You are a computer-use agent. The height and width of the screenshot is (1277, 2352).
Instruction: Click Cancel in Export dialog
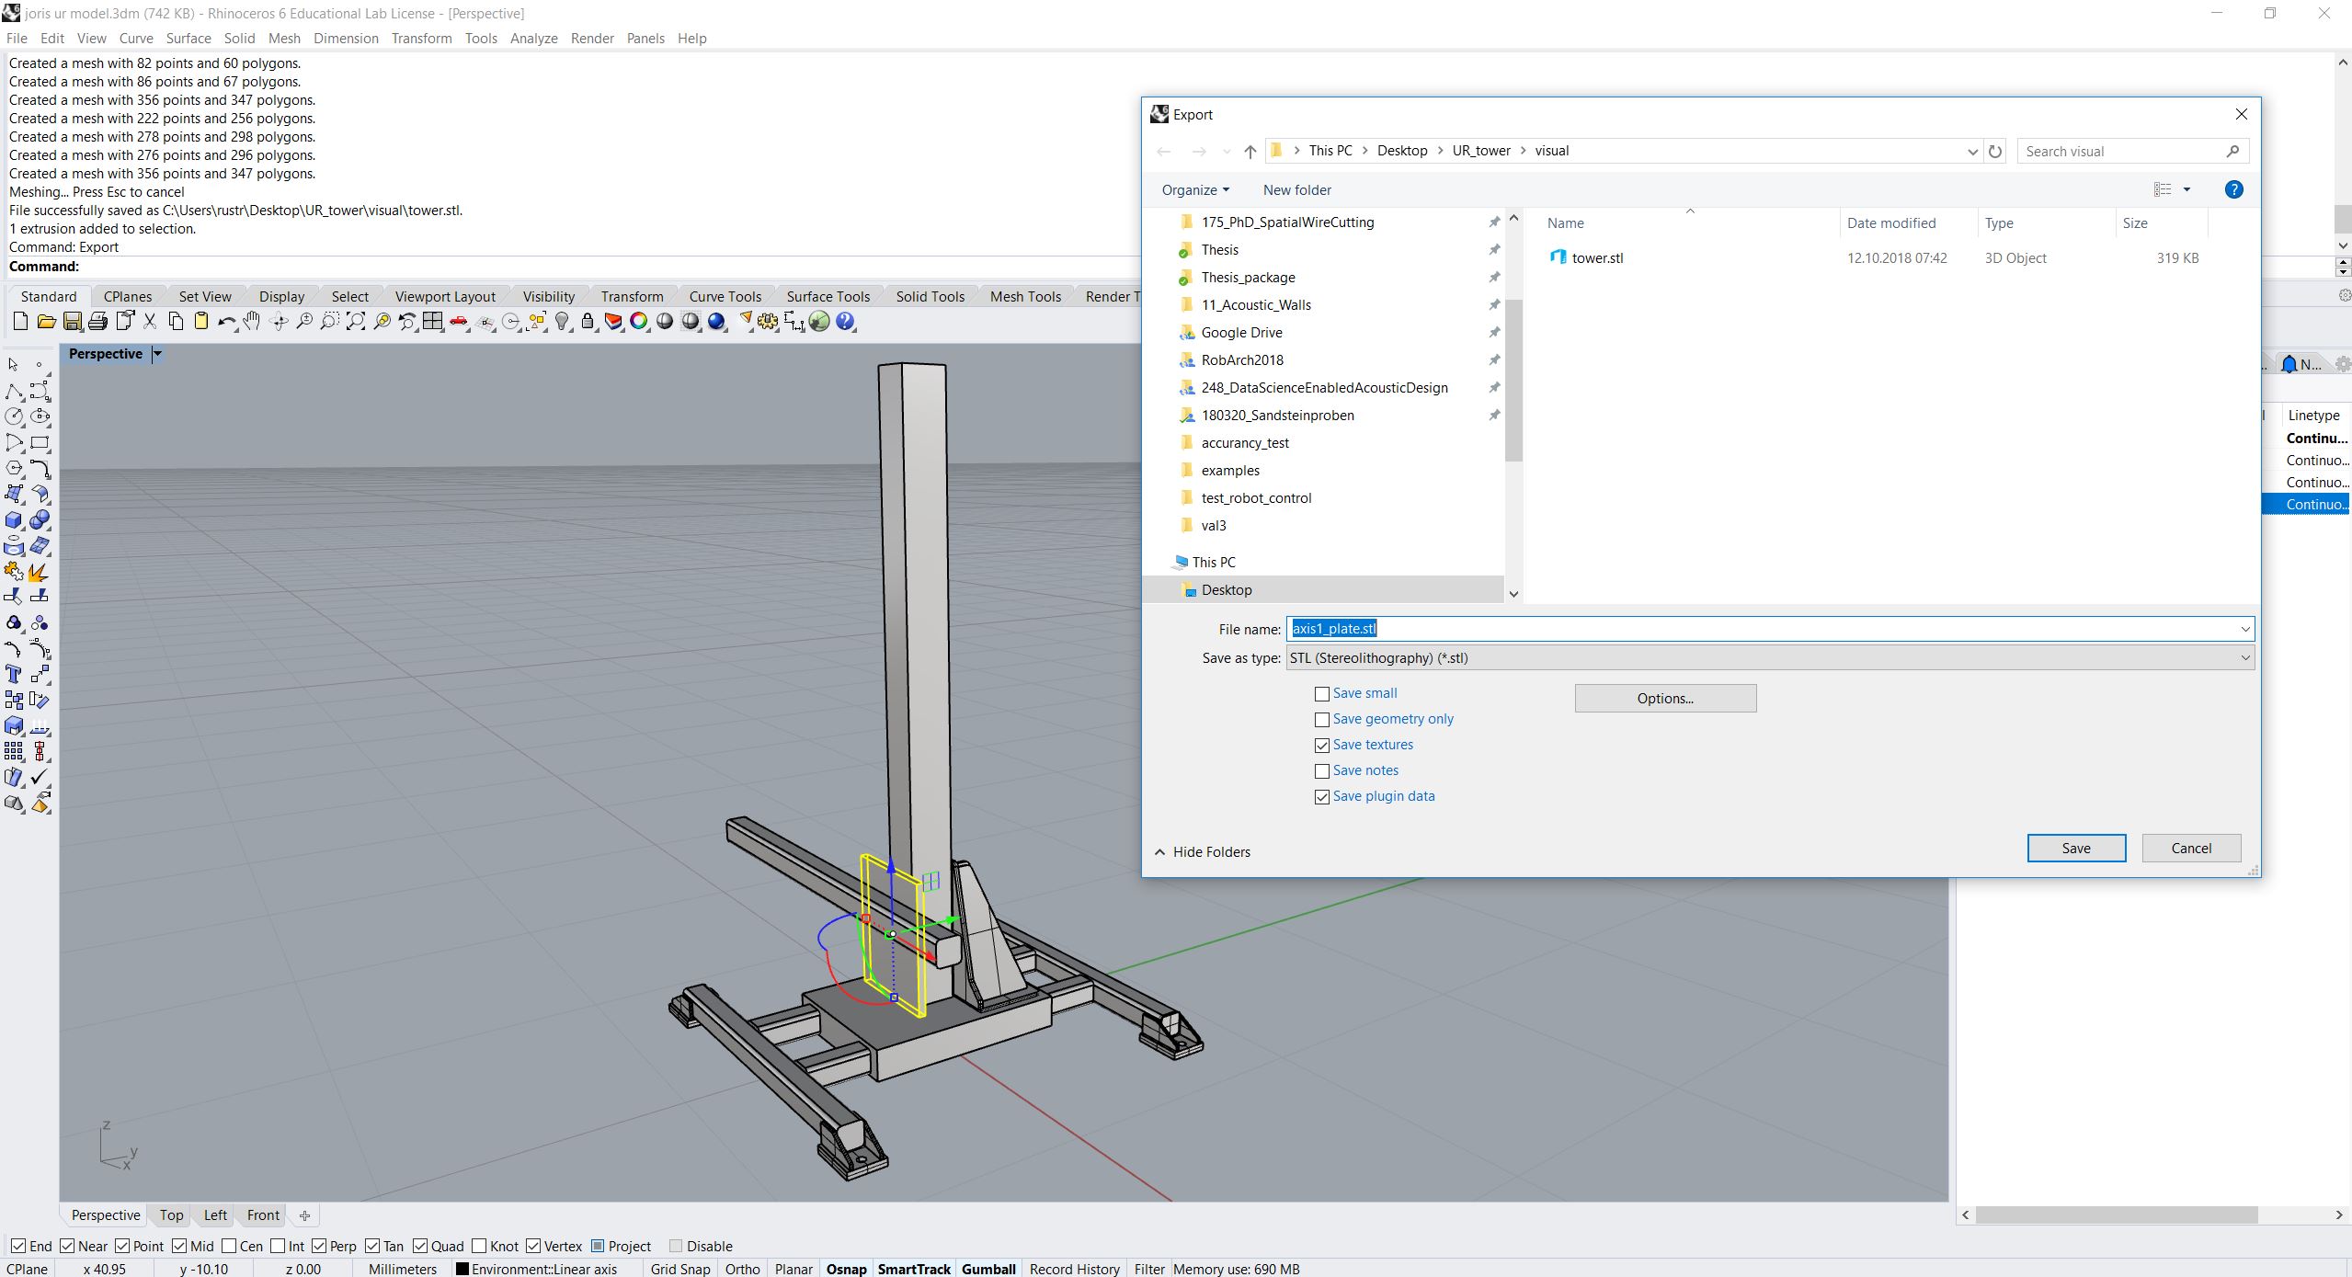pos(2190,849)
